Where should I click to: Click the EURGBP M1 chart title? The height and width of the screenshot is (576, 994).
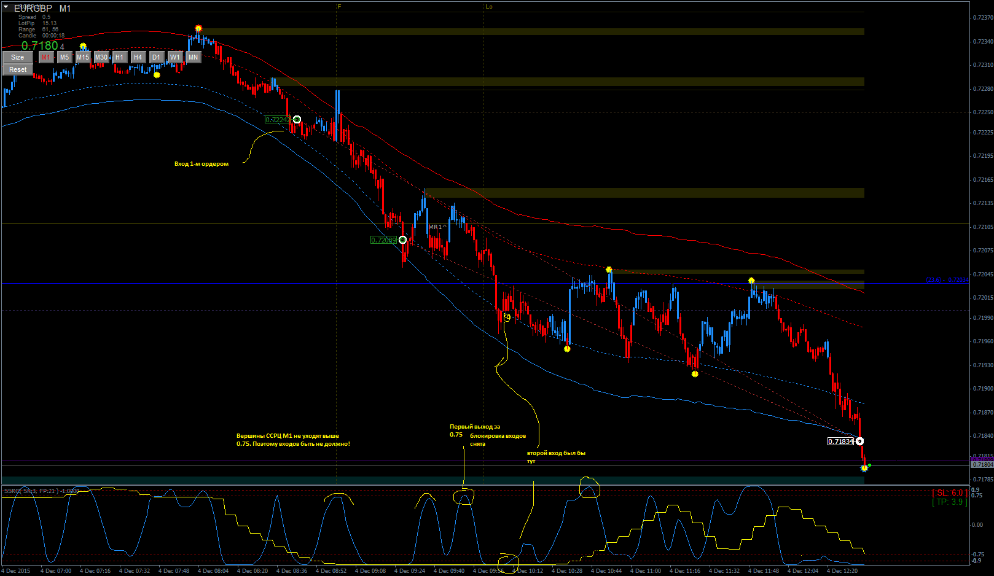42,8
